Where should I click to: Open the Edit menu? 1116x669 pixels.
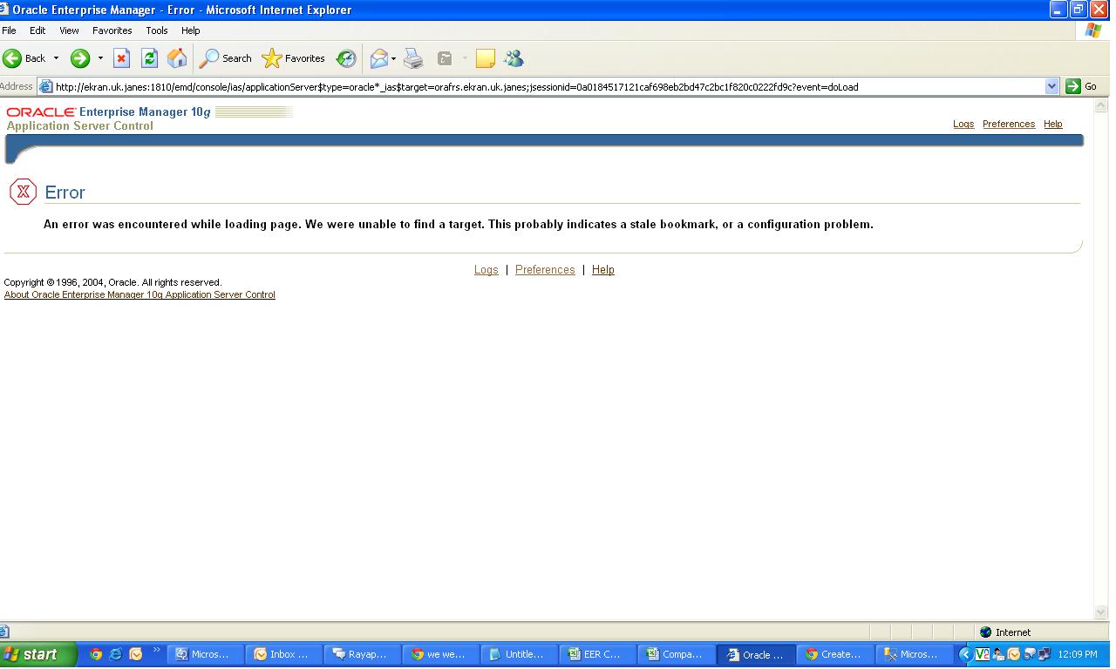coord(37,30)
